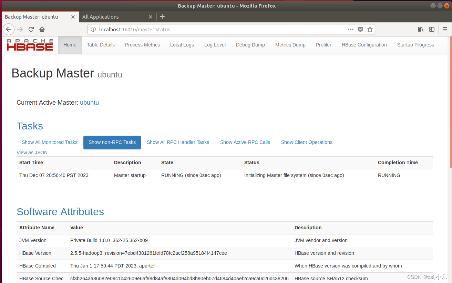Select Show All Monitored Tasks

50,142
